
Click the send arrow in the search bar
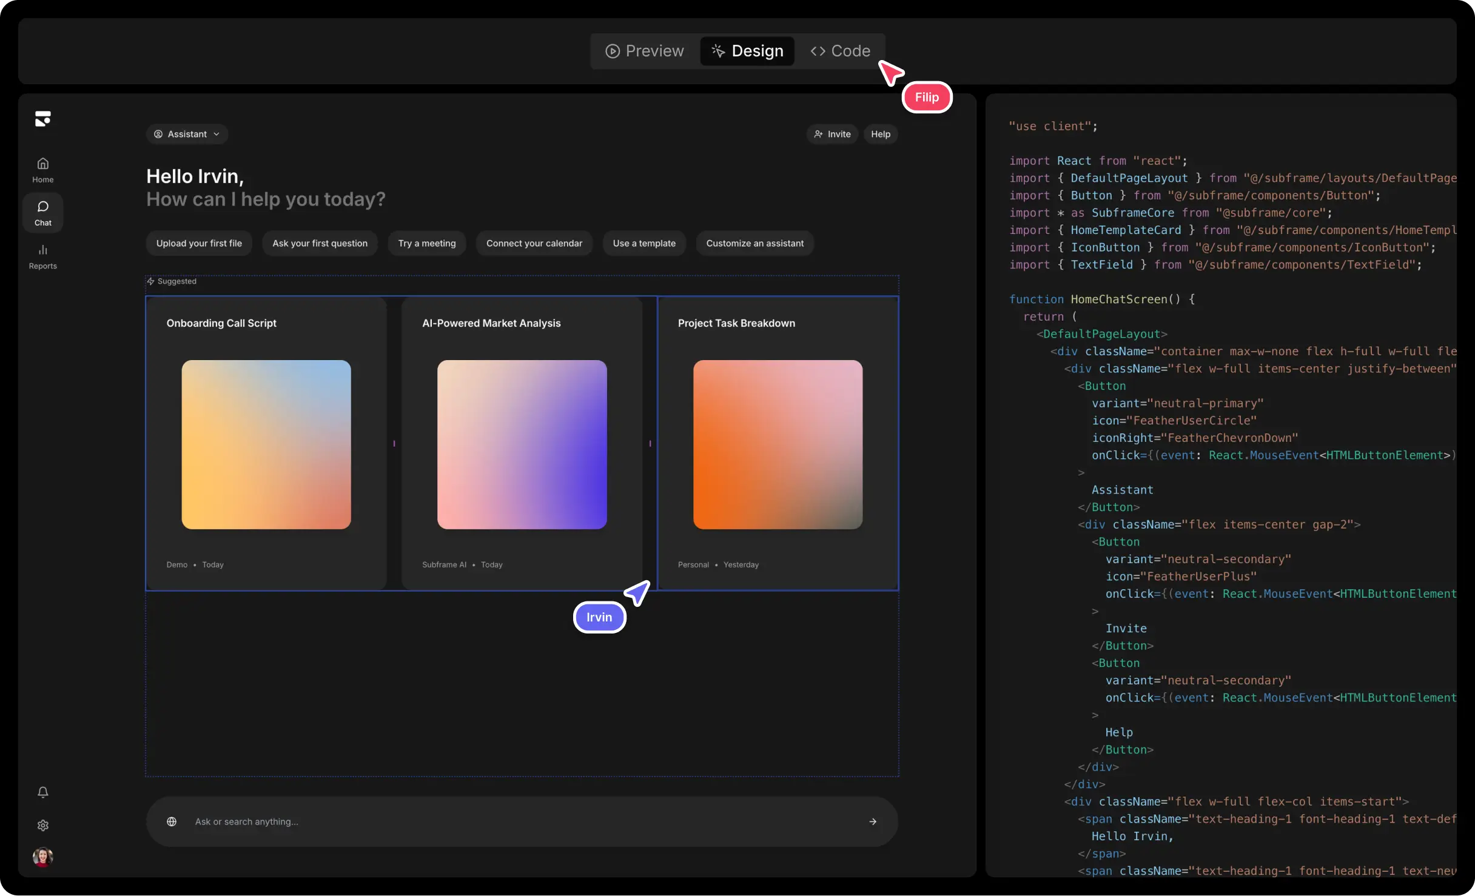pyautogui.click(x=873, y=821)
